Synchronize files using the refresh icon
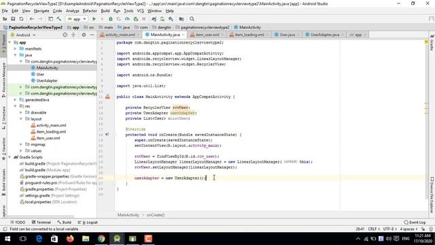Image resolution: width=435 pixels, height=245 pixels. tap(21, 19)
